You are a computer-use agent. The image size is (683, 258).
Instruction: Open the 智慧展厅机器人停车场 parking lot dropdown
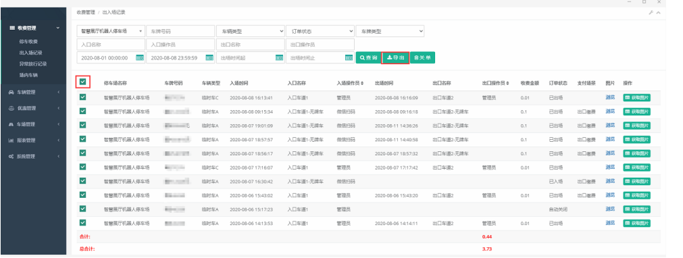click(x=111, y=31)
